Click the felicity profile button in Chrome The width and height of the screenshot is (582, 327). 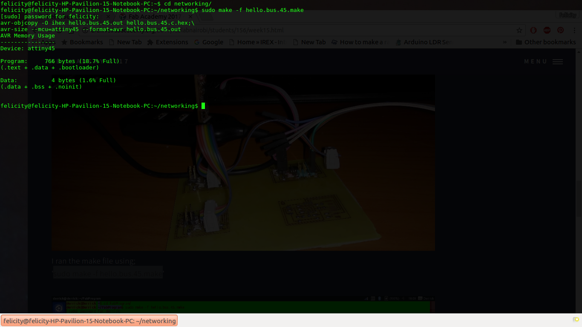pyautogui.click(x=568, y=15)
